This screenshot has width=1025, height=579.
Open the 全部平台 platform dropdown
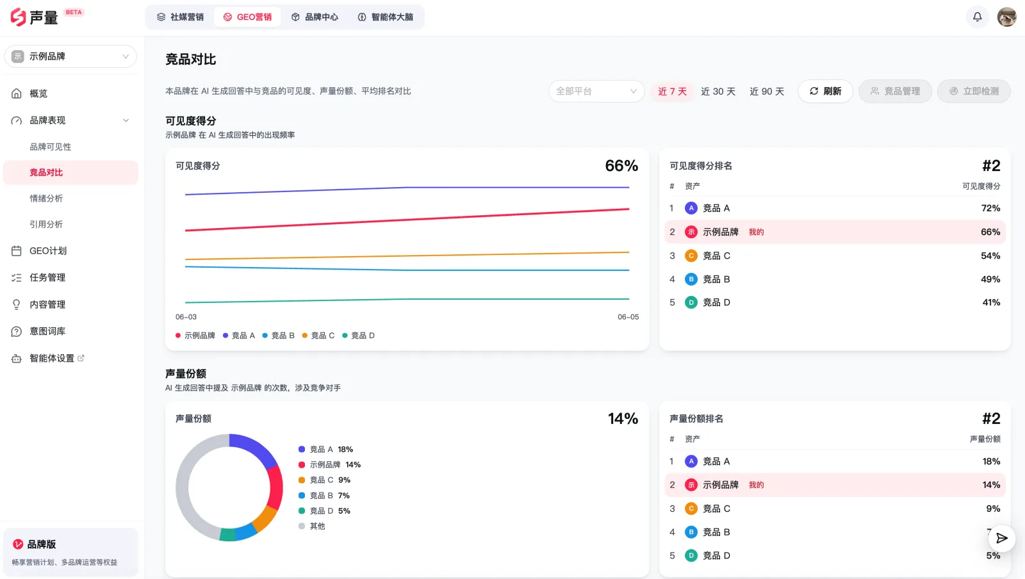click(596, 92)
